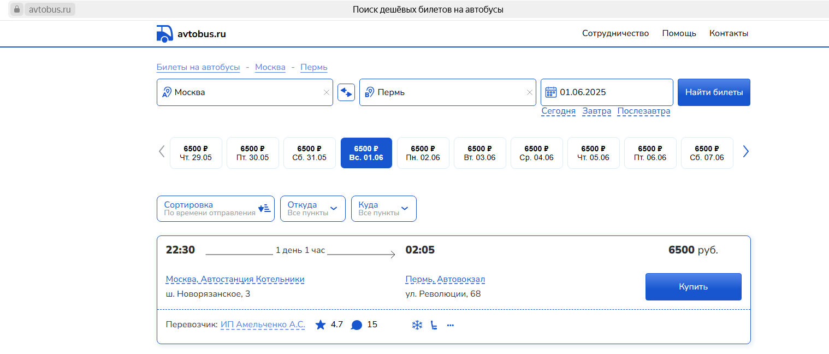Open the calendar date picker icon
The height and width of the screenshot is (354, 829).
pyautogui.click(x=551, y=92)
